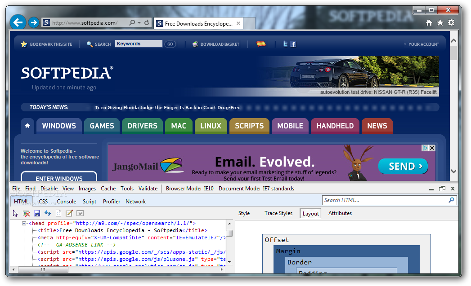Open Softpedia's Twitter icon
This screenshot has height=286, width=471.
coord(285,44)
